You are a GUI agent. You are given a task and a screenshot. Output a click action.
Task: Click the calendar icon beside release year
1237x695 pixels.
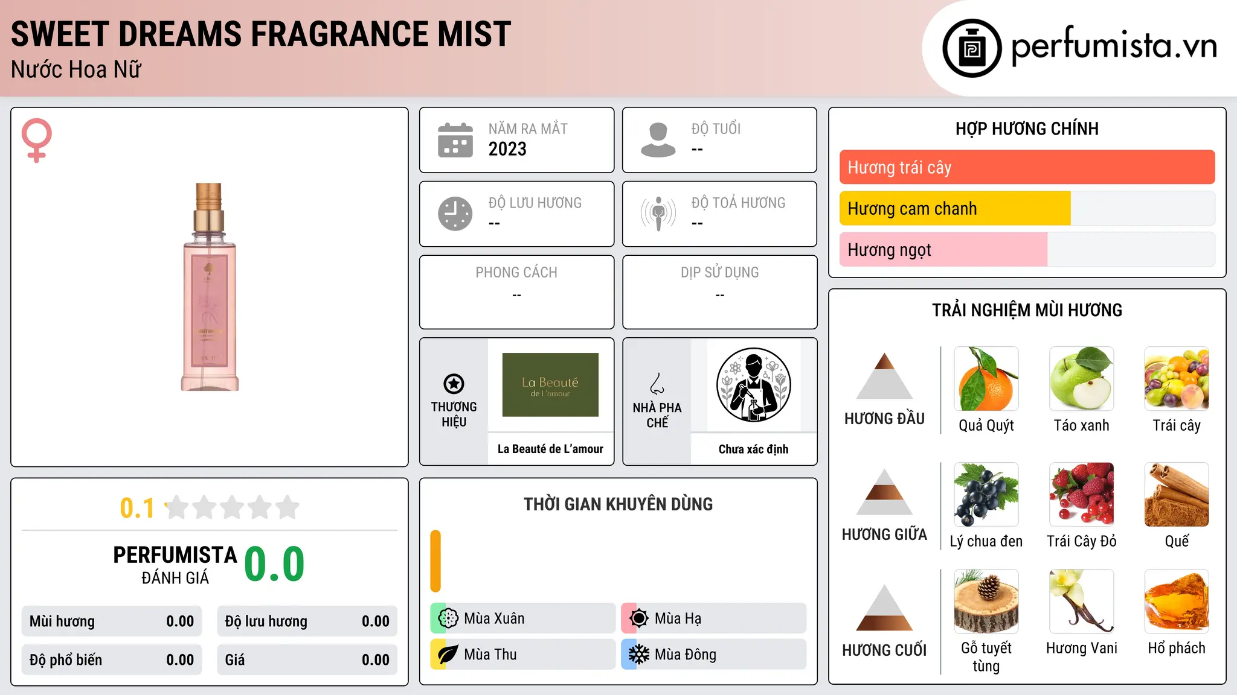455,140
